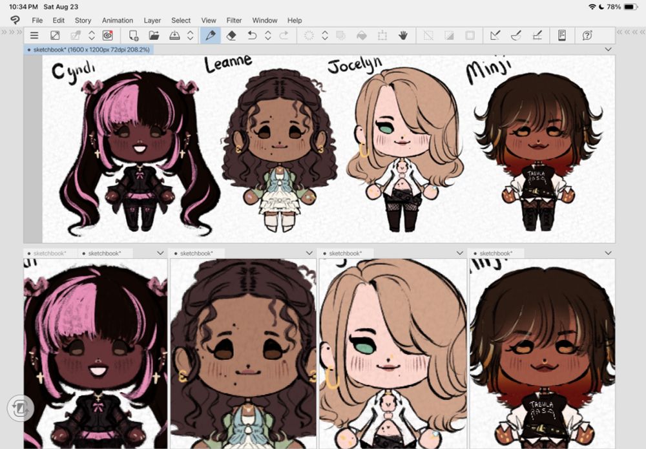Open the hamburger menu in command bar

34,36
